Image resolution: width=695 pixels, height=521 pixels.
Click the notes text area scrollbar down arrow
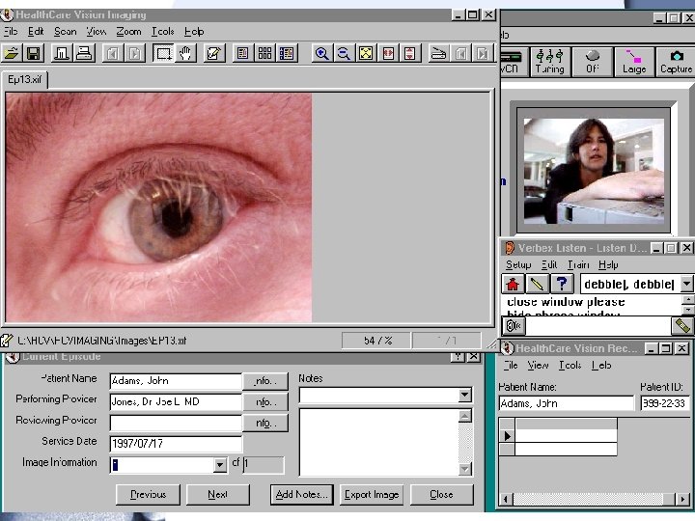coord(464,469)
